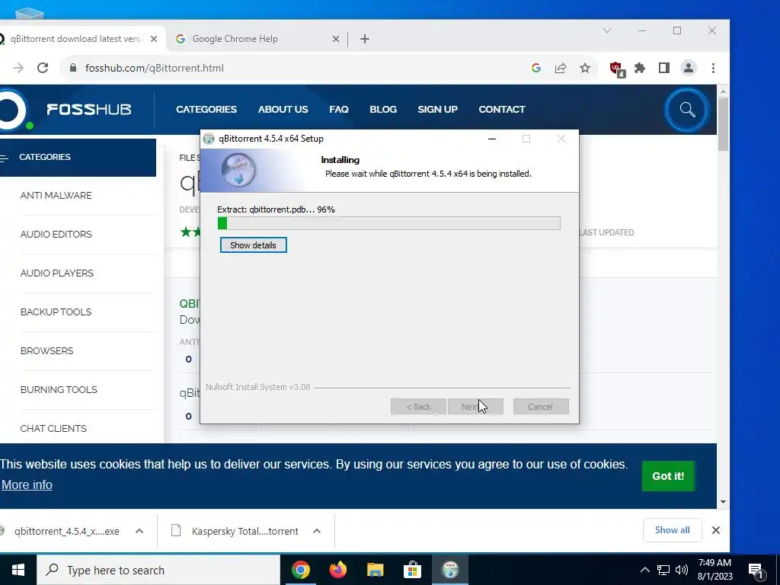This screenshot has width=780, height=585.
Task: Click the Google icon in address bar
Action: pos(535,68)
